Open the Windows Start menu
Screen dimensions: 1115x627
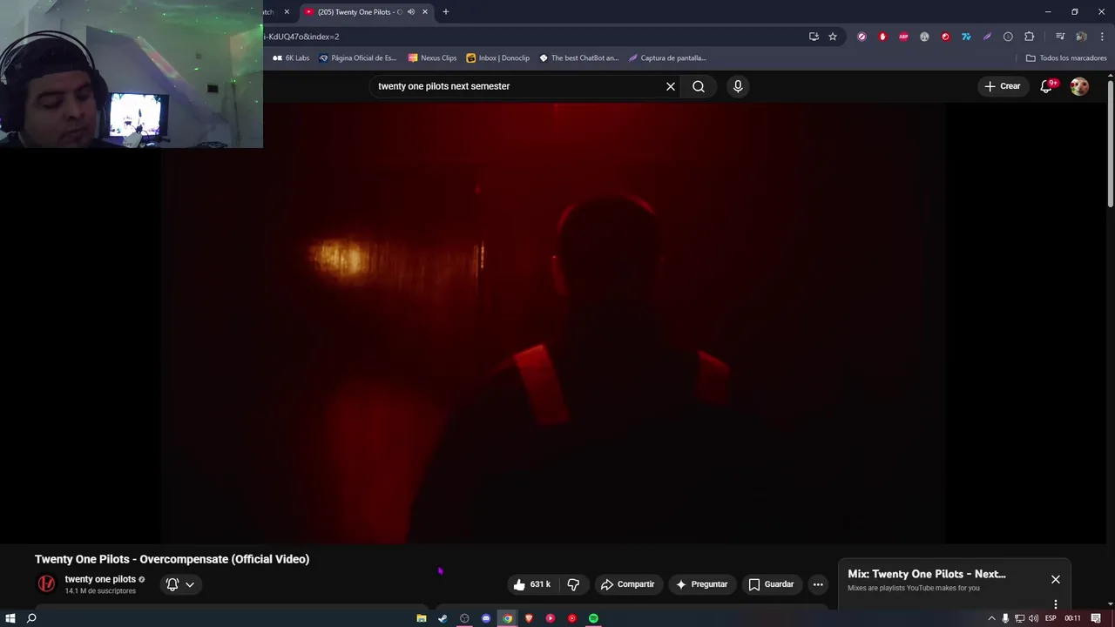[x=10, y=618]
